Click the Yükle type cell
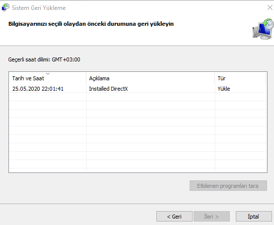This screenshot has height=225, width=274. [224, 89]
